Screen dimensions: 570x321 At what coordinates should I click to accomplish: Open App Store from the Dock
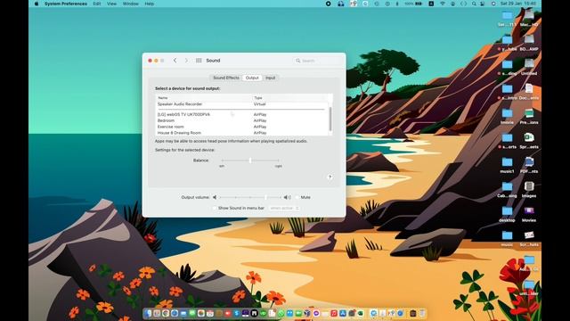(x=343, y=313)
